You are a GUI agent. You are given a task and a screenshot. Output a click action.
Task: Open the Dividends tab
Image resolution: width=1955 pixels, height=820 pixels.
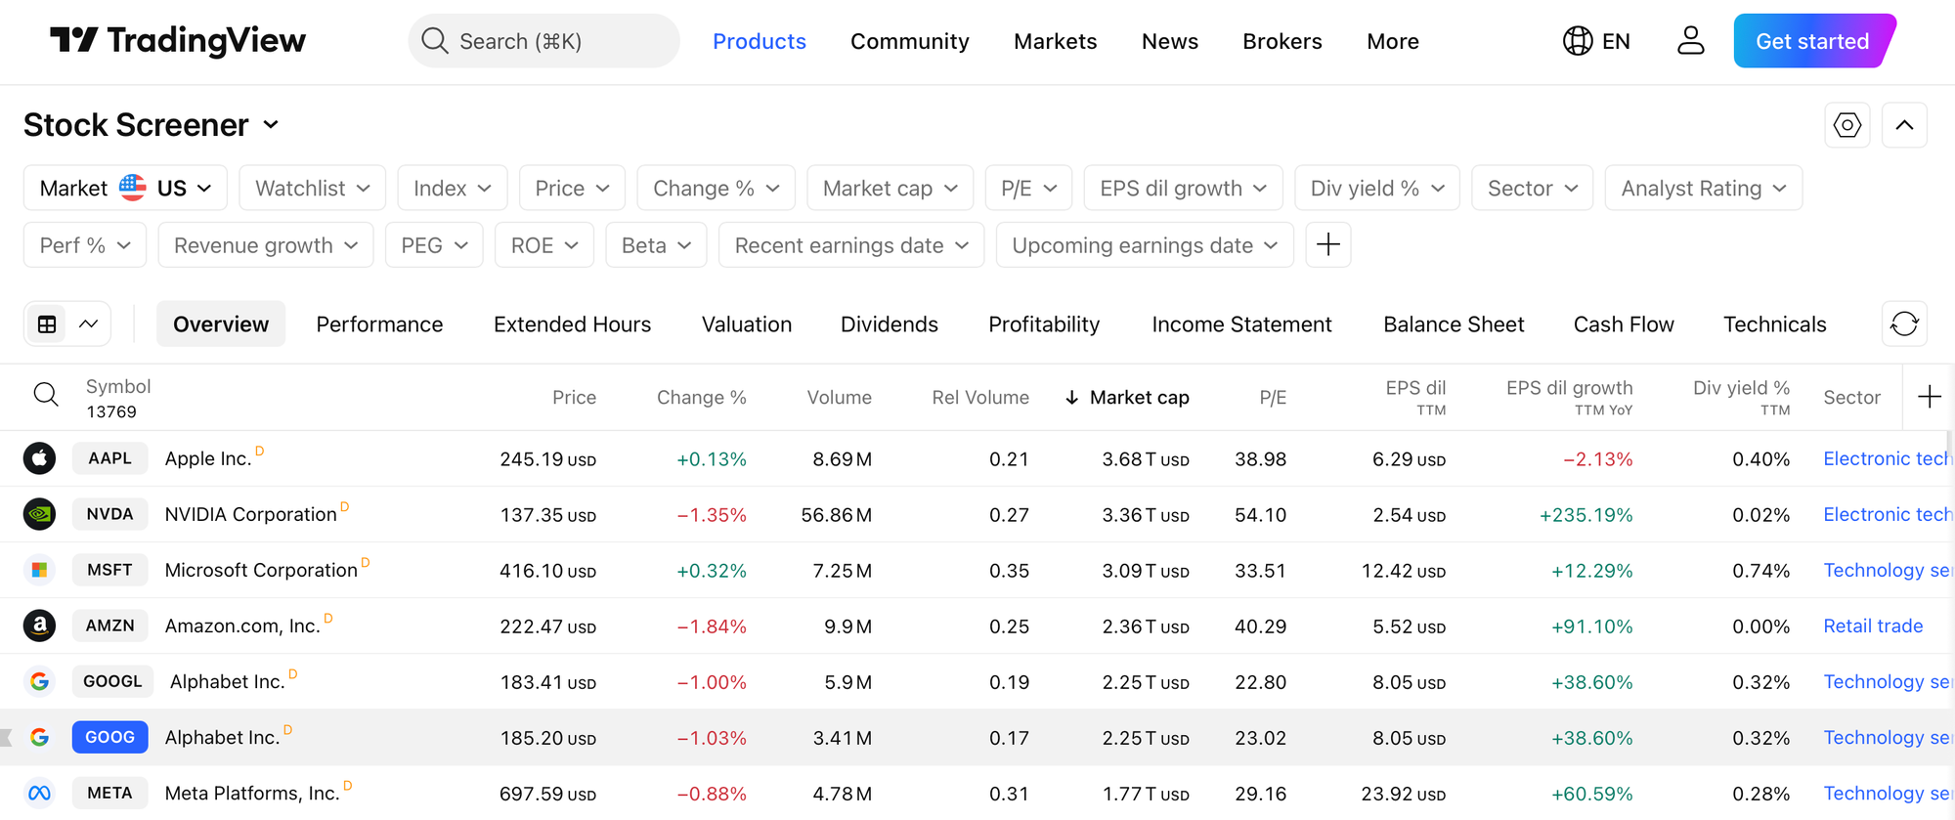889,324
